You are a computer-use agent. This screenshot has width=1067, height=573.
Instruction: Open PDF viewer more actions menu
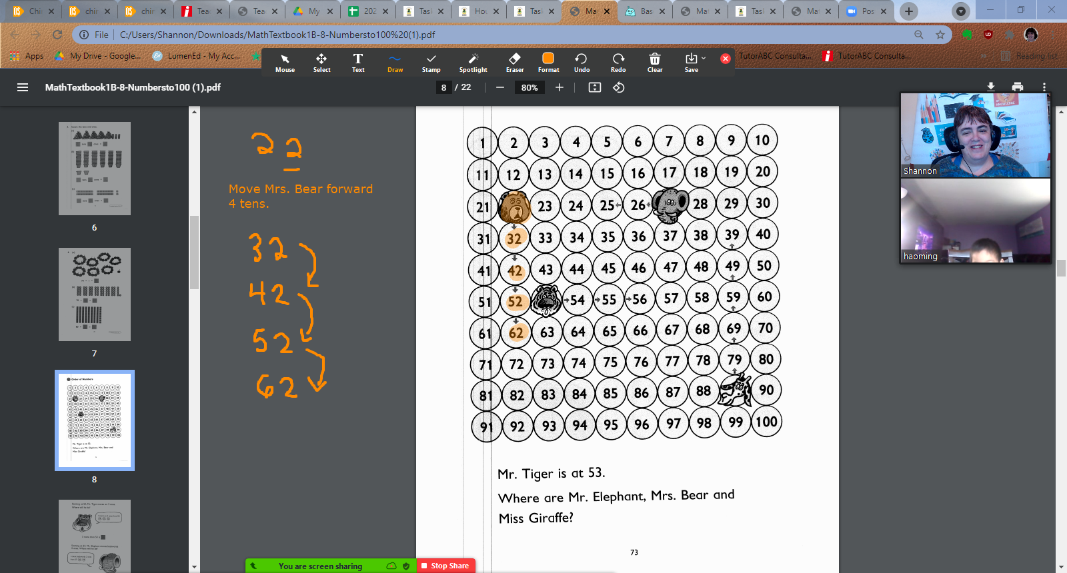pyautogui.click(x=1044, y=87)
